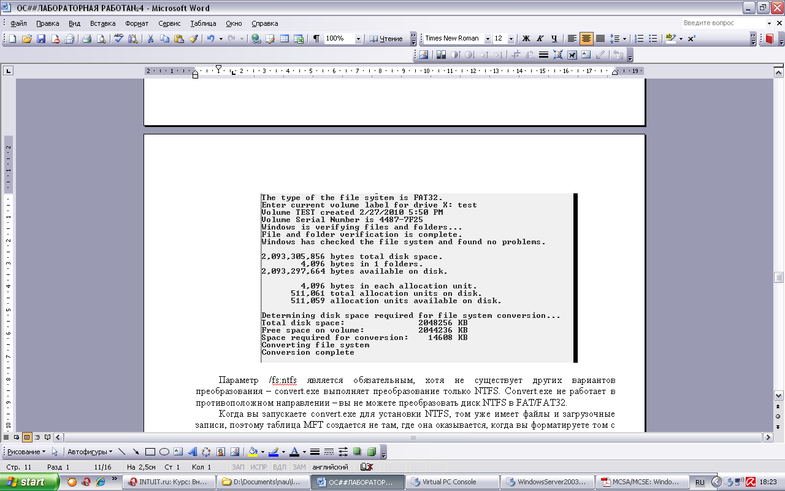The image size is (785, 491).
Task: Click the Open folder icon
Action: [x=26, y=39]
